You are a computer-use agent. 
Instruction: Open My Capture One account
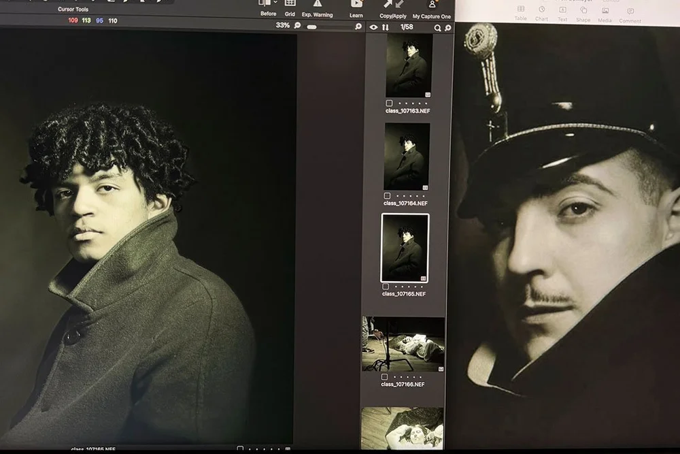(x=432, y=4)
